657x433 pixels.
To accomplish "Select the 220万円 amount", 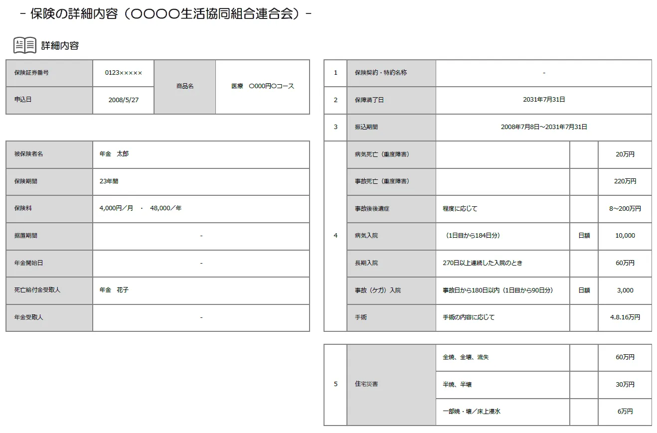I will pyautogui.click(x=625, y=181).
